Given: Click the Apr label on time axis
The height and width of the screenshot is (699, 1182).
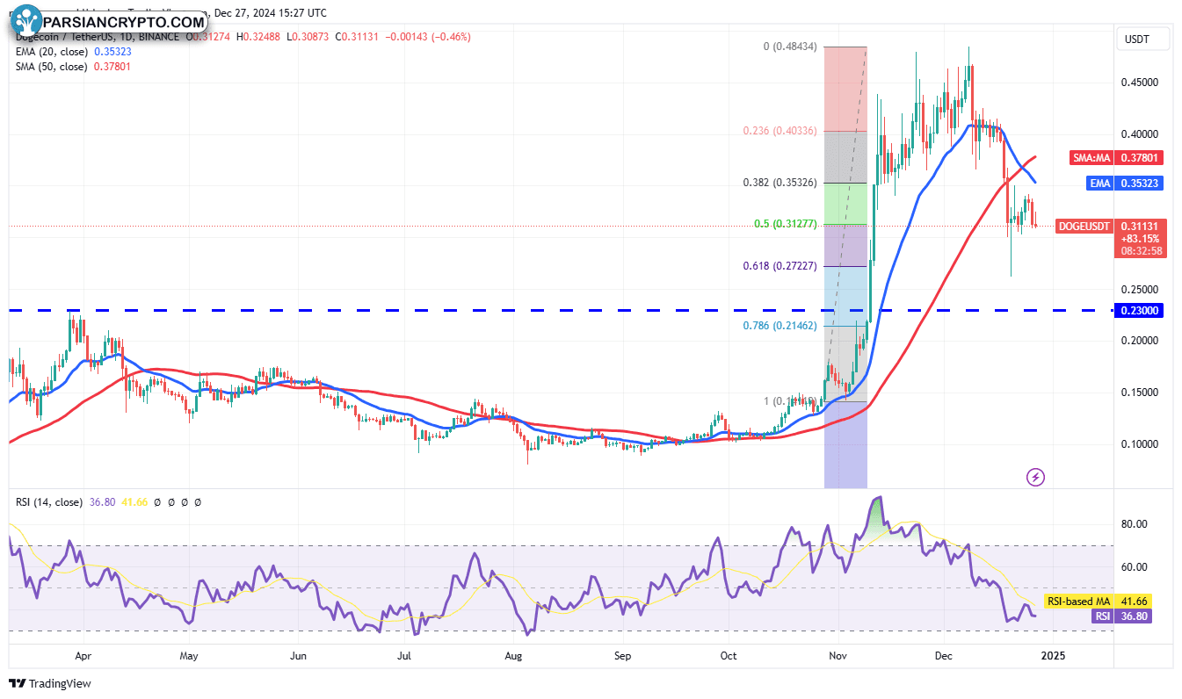Looking at the screenshot, I should click(x=83, y=655).
